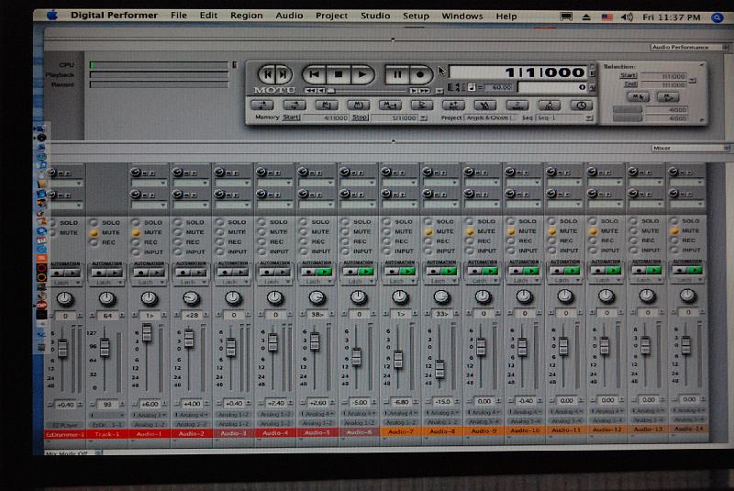Toggle input monitoring on Audio-4

pos(261,251)
